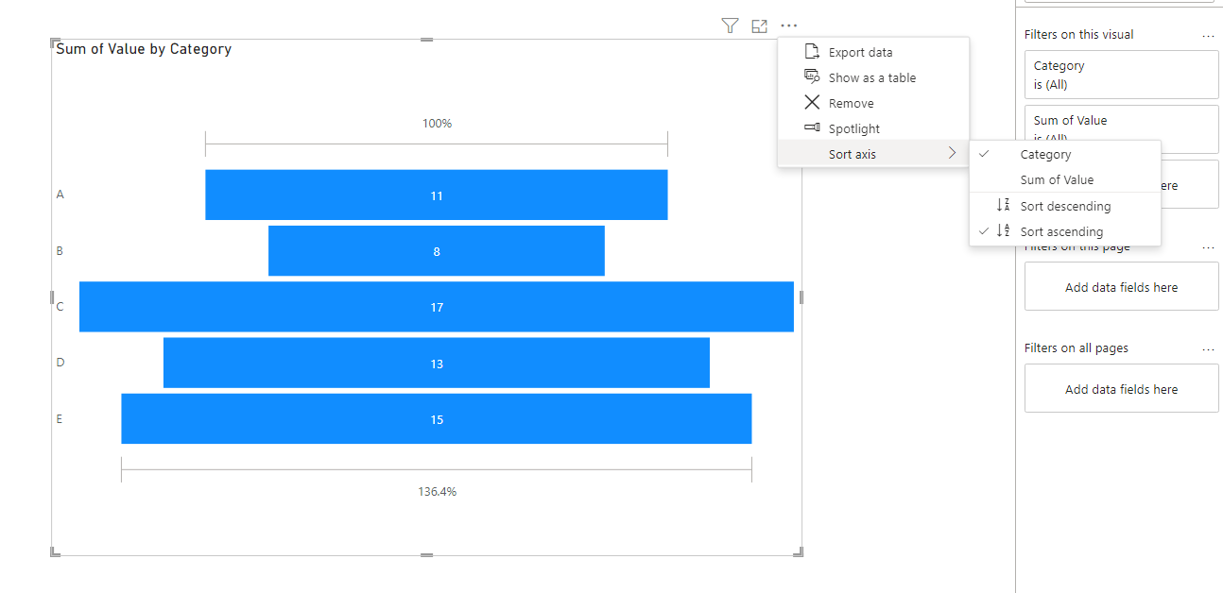Click the Spotlight icon
The image size is (1223, 593).
click(x=811, y=127)
